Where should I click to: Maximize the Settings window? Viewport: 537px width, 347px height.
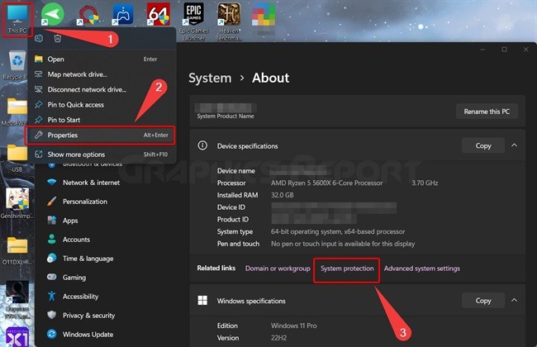[x=504, y=50]
